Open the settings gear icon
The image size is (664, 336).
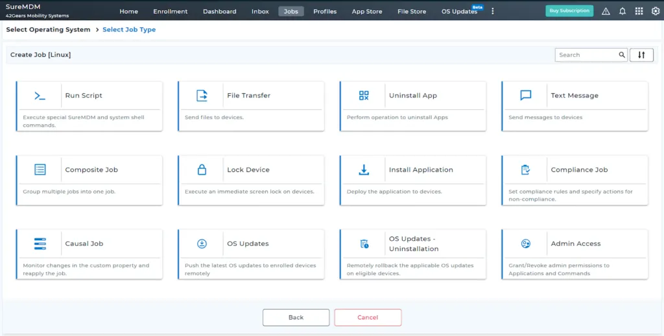coord(656,12)
